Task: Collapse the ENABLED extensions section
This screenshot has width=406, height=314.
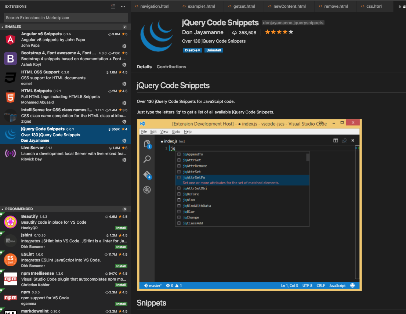Action: [x=65, y=27]
